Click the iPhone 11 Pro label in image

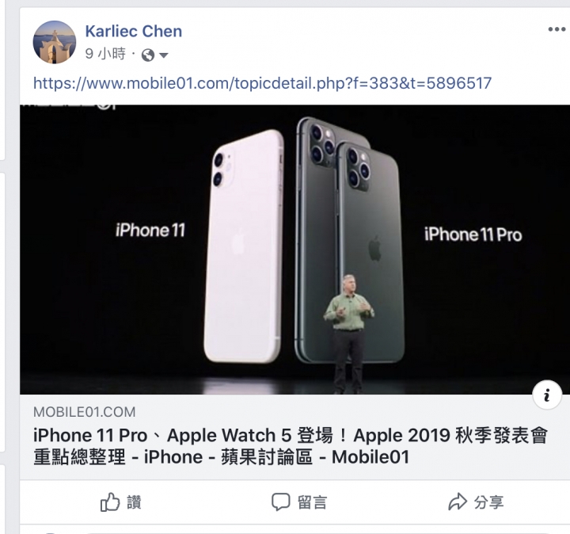[x=473, y=235]
